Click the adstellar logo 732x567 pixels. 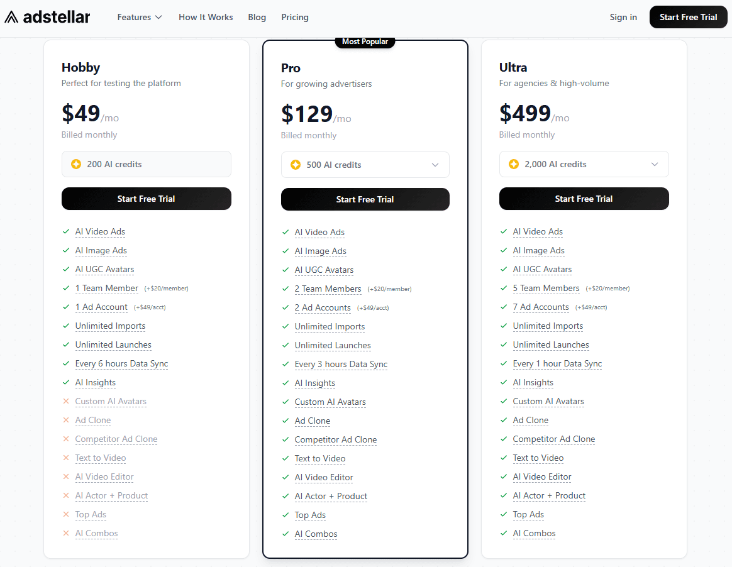point(47,17)
